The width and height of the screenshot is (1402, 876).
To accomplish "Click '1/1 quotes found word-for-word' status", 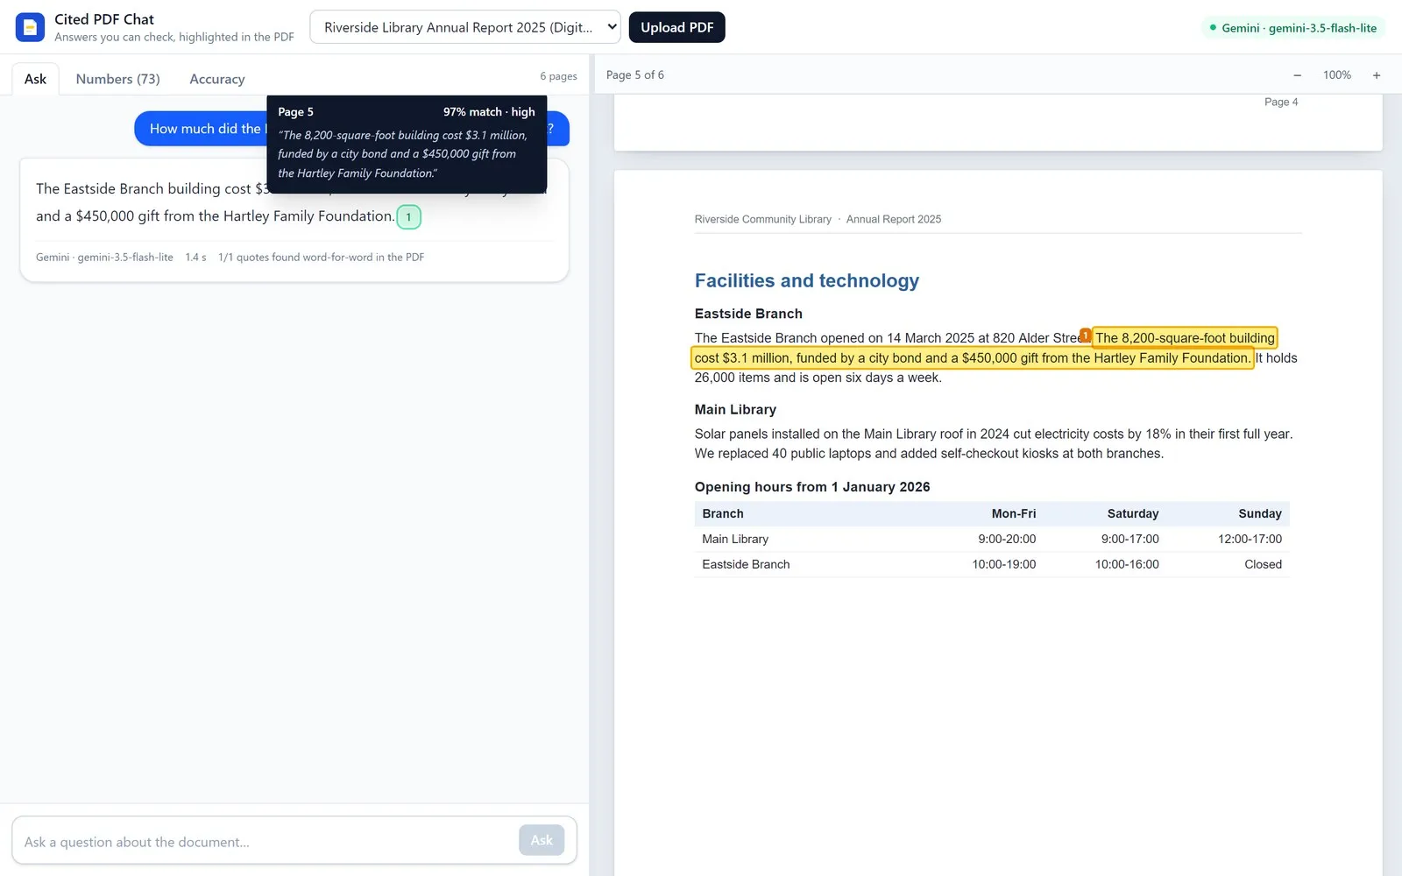I will pyautogui.click(x=321, y=258).
